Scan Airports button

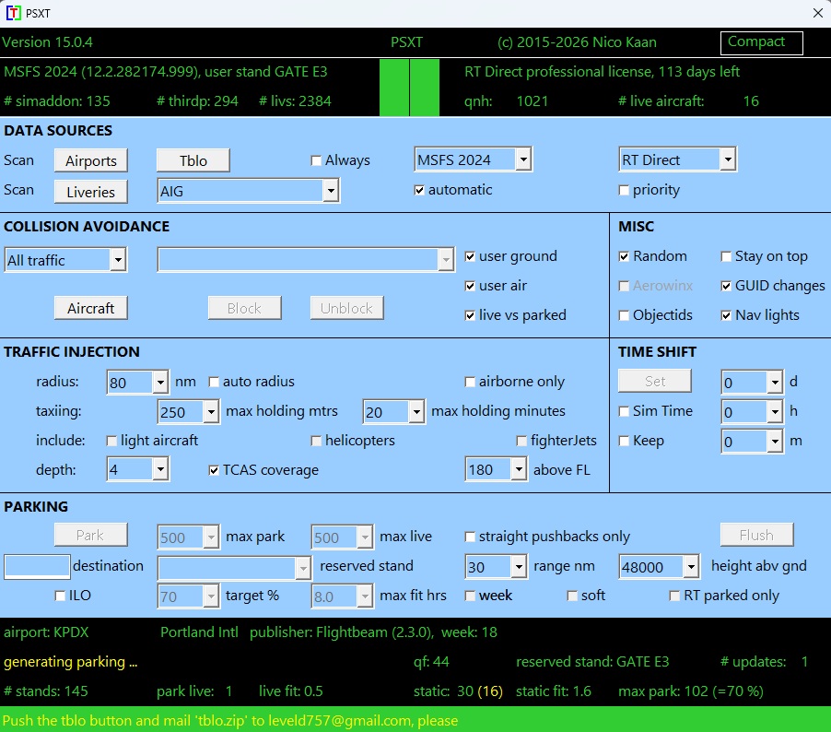click(90, 160)
